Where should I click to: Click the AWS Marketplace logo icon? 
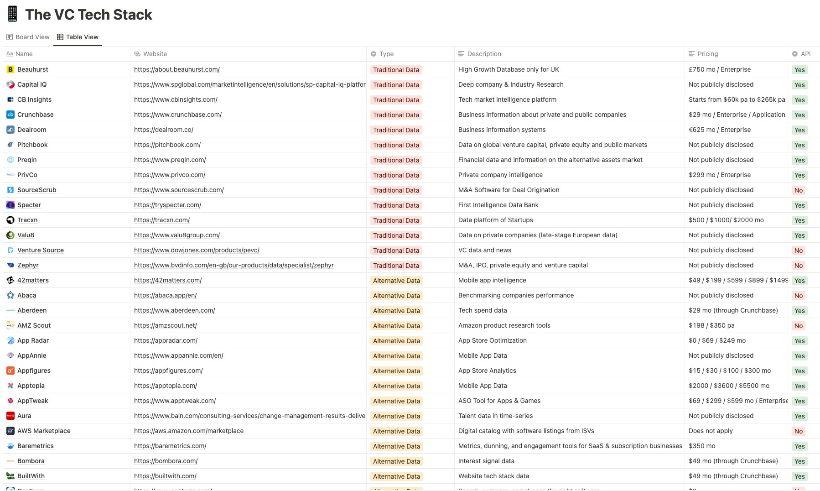click(10, 431)
